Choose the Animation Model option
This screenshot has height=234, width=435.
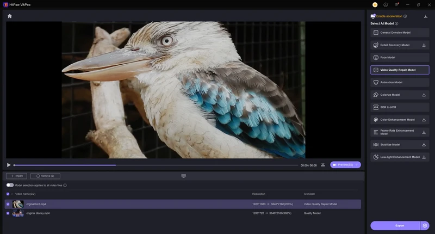[x=400, y=82]
